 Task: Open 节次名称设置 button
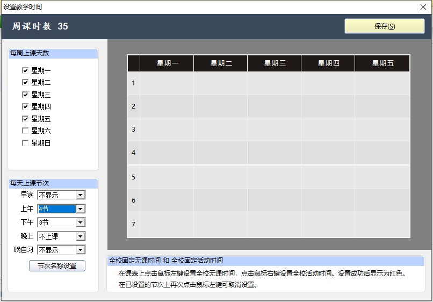pyautogui.click(x=57, y=266)
